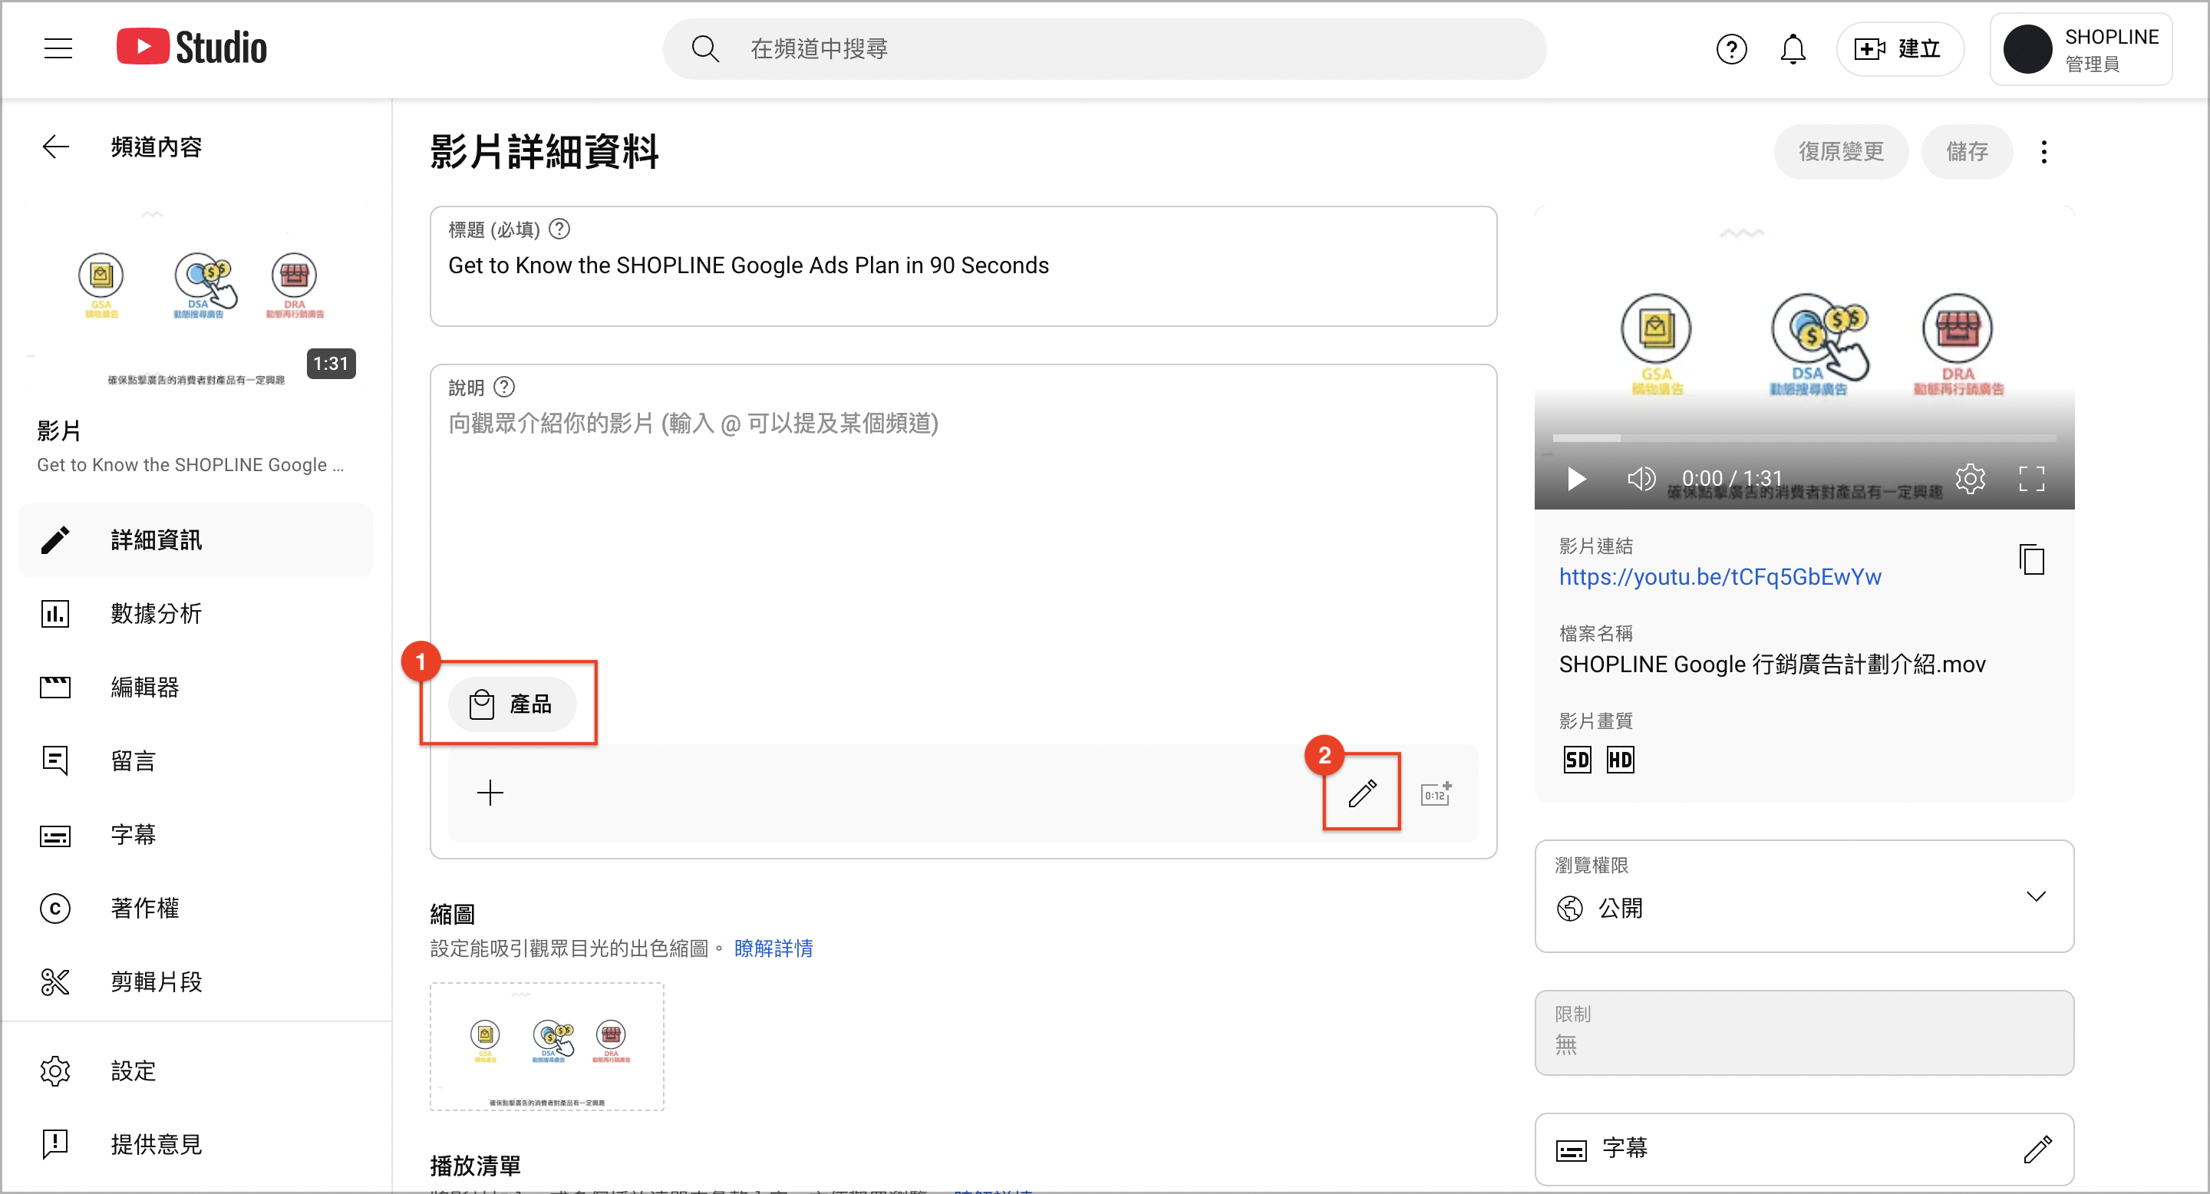
Task: Open the notifications bell
Action: click(x=1793, y=49)
